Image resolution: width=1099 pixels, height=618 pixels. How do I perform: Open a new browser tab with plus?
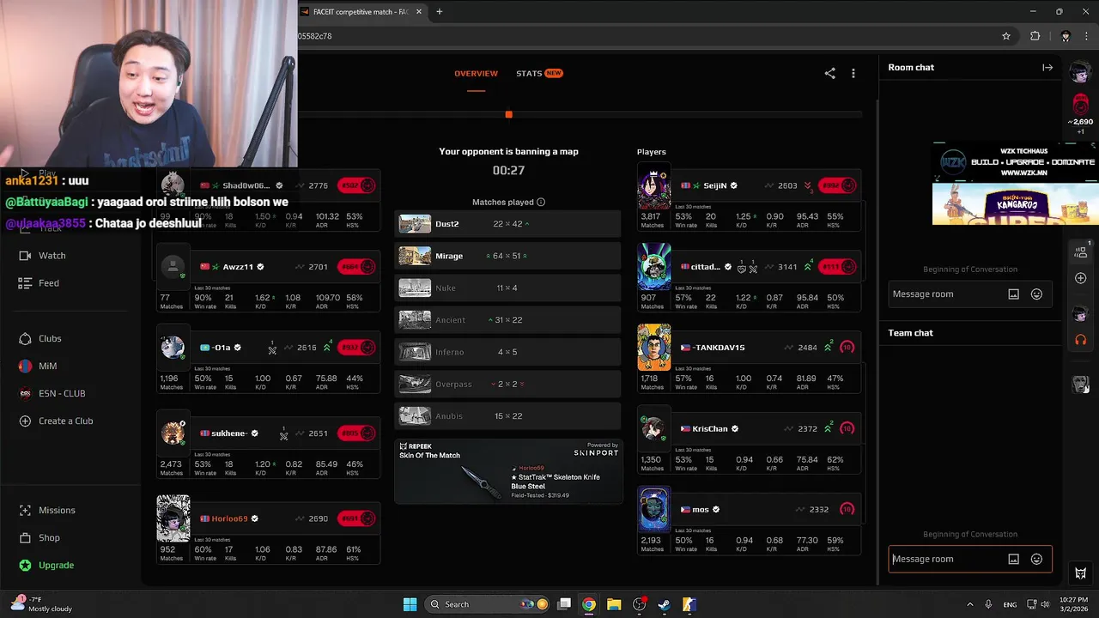click(439, 12)
